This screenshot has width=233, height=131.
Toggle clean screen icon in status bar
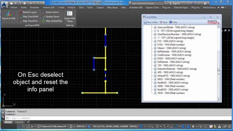tap(225, 127)
